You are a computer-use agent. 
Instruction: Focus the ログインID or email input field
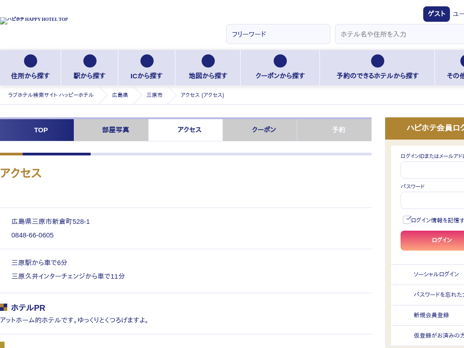pyautogui.click(x=432, y=170)
